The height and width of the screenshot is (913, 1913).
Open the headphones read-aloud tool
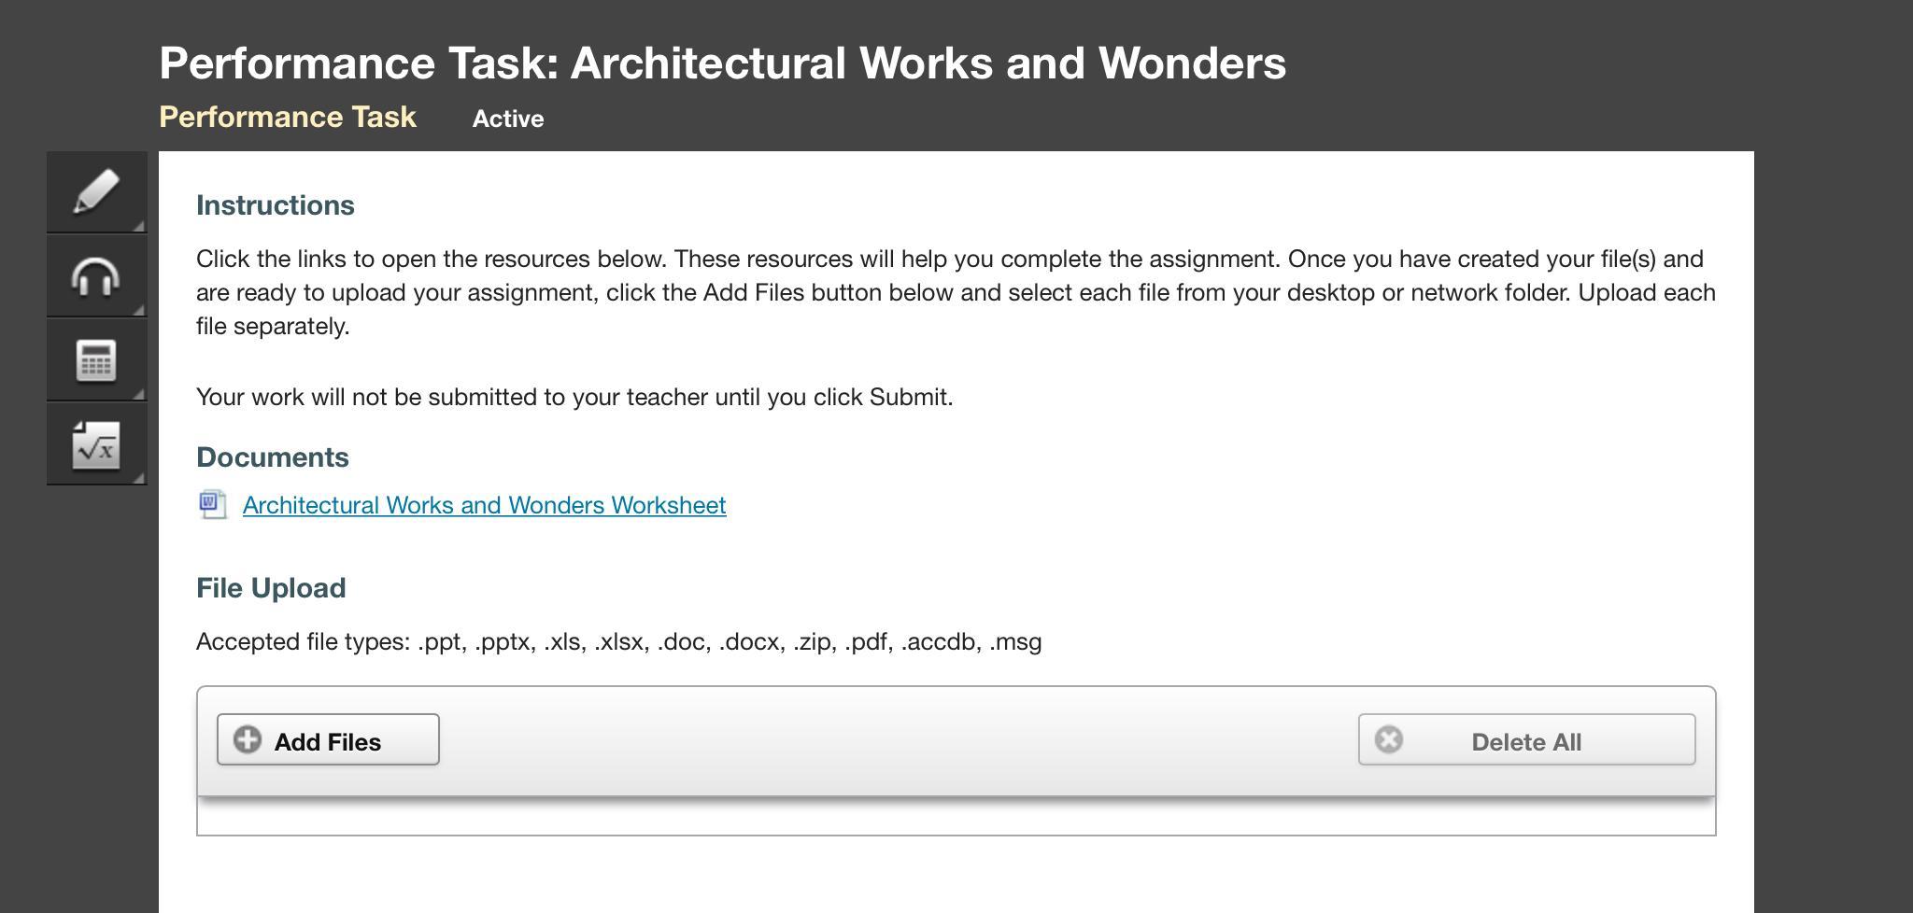pos(96,276)
